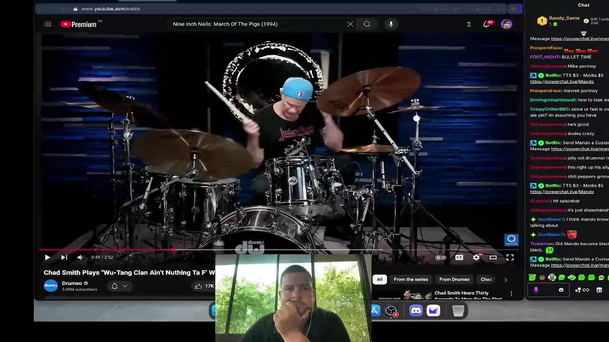This screenshot has height=342, width=609.
Task: Click FORT_NIGHT username in chat
Action: click(x=544, y=57)
